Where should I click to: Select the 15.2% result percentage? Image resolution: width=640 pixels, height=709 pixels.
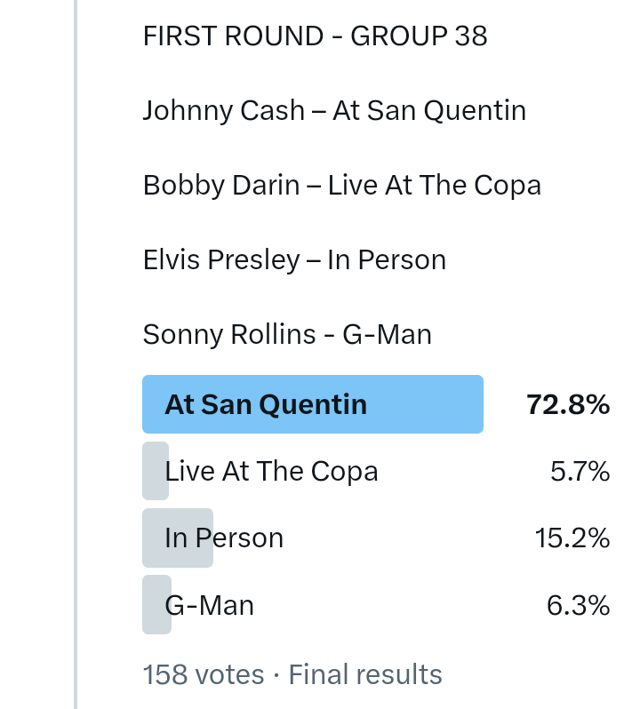pos(572,538)
